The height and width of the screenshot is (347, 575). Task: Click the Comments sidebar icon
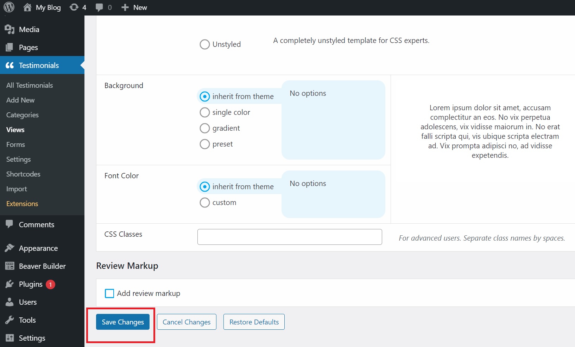coord(10,224)
